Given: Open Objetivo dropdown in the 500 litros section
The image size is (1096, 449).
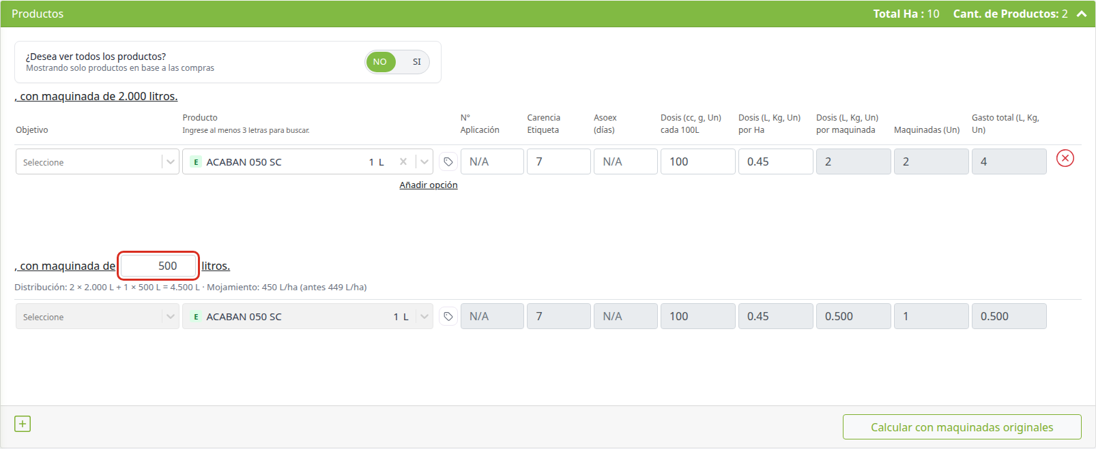Looking at the screenshot, I should pos(98,317).
